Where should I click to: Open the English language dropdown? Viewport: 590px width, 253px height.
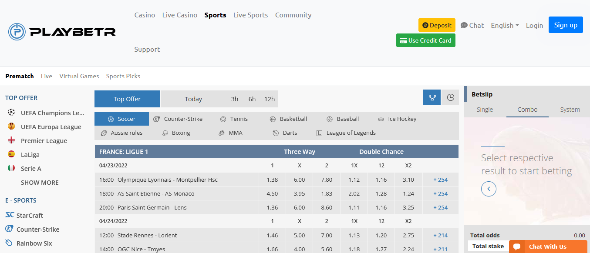click(x=505, y=25)
